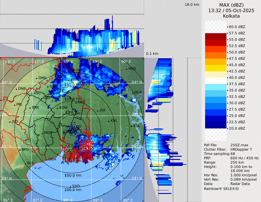Viewport: 261px width, 202px height.
Task: Select the BPD station point
Action: (x=20, y=150)
